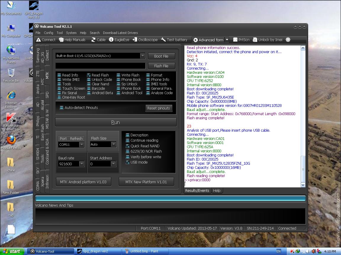Click the Test battery toolbar icon

[174, 40]
